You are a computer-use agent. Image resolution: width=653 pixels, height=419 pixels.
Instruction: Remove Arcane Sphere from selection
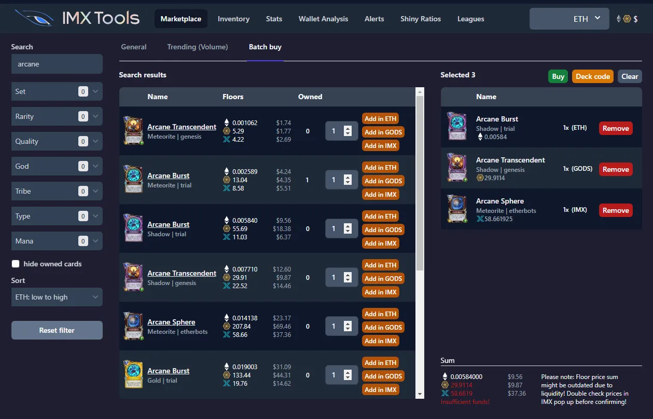coord(616,210)
